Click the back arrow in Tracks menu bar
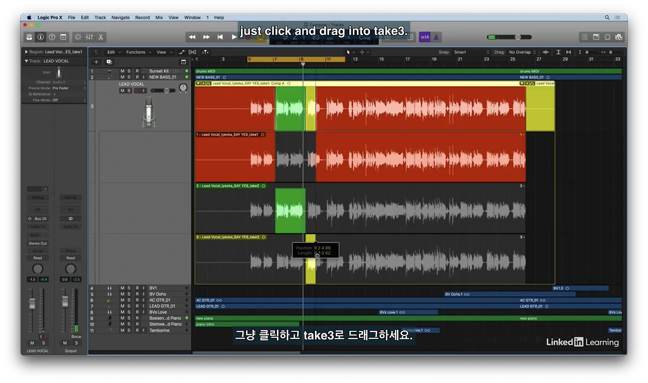 pyautogui.click(x=96, y=52)
